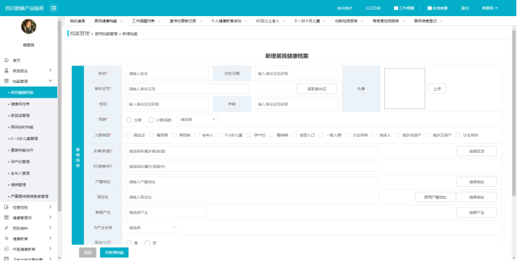Check the 残疾人 checkbox

pyautogui.click(x=374, y=135)
